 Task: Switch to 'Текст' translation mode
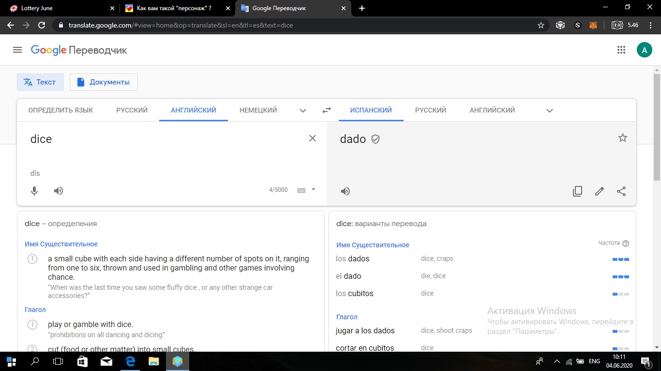[x=40, y=82]
